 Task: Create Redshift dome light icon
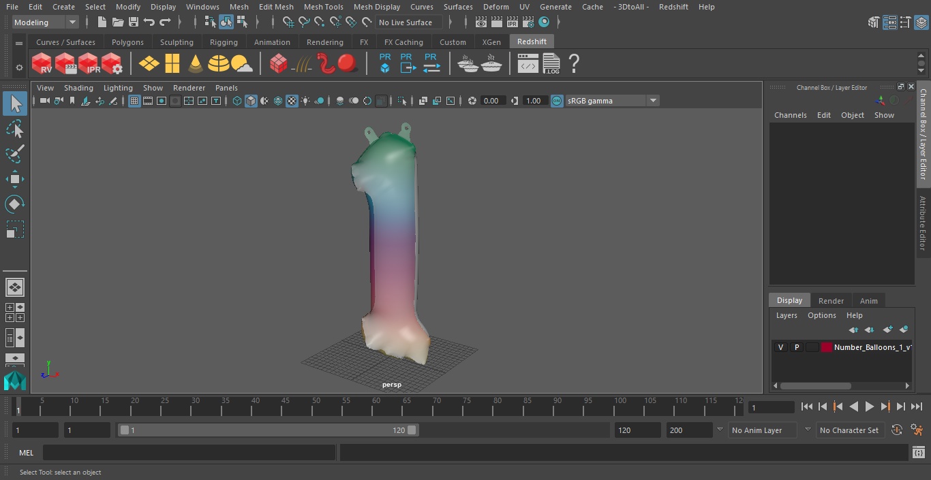pos(219,64)
